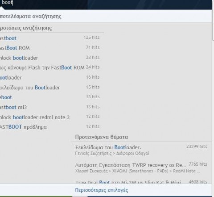Screen dimensions: 214x197
Task: Pick the "Flash την FastBoot ROM" suggestion
Action: coord(50,67)
